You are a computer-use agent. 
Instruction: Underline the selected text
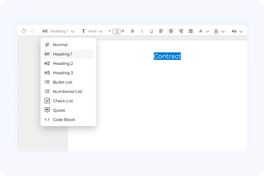tap(151, 31)
